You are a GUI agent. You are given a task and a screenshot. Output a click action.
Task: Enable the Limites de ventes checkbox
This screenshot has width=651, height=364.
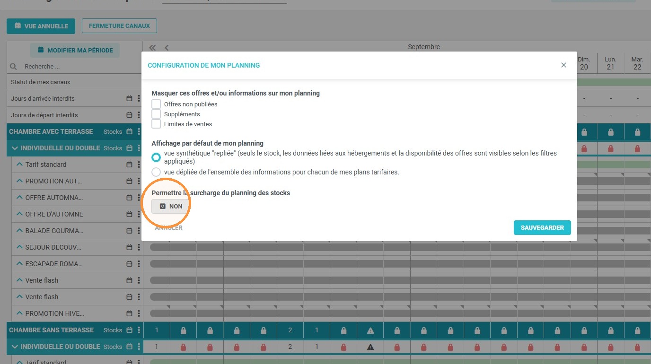point(156,124)
